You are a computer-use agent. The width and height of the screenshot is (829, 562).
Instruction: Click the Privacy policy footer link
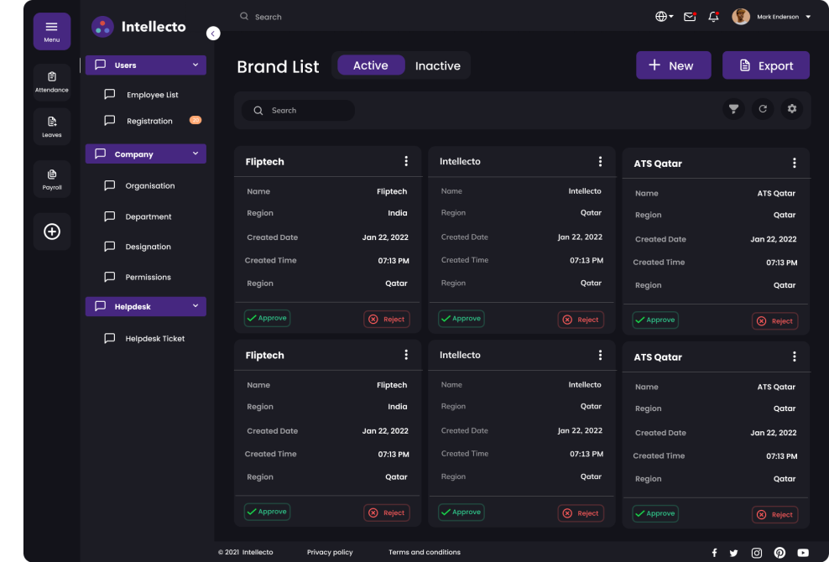[330, 552]
